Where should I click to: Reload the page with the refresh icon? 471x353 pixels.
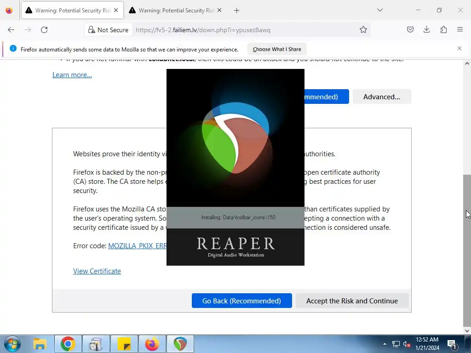tap(44, 30)
